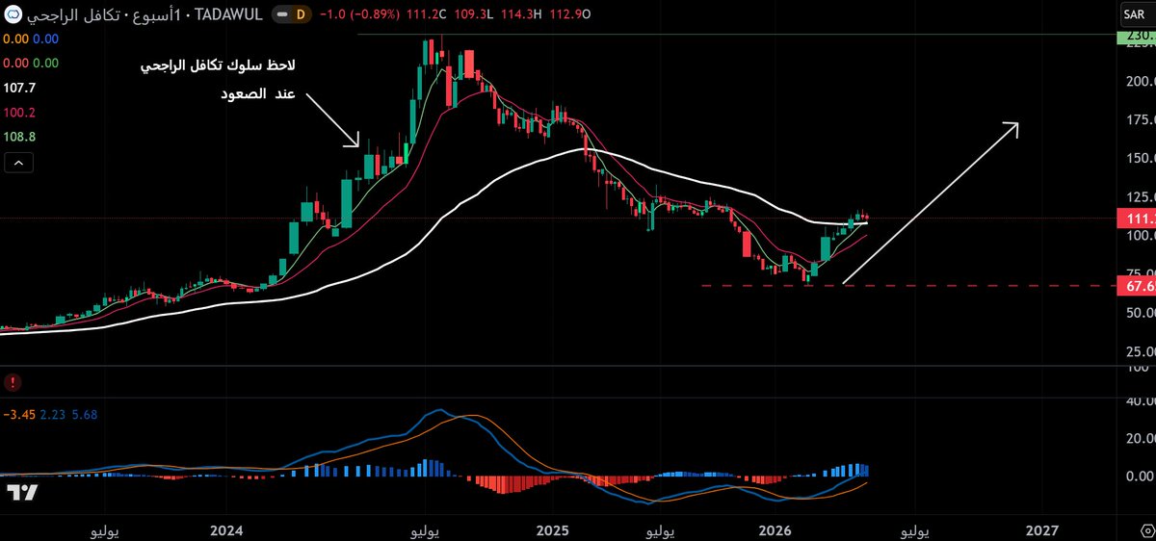Click the orange D data status badge

point(300,16)
